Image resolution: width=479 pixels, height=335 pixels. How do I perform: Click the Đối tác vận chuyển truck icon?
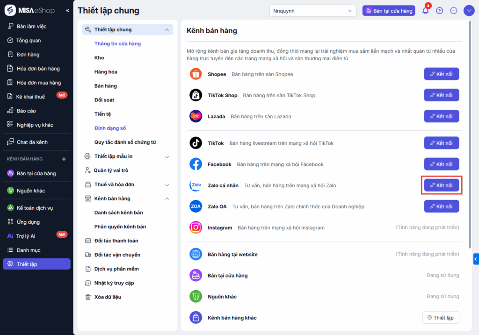(88, 255)
